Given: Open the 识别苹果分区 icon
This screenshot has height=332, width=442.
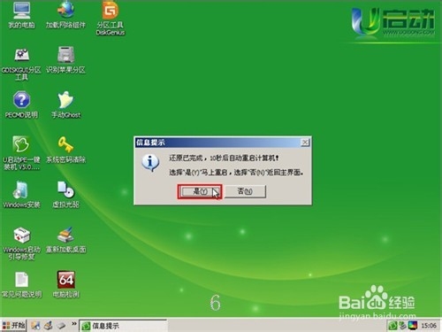Looking at the screenshot, I should pos(65,59).
